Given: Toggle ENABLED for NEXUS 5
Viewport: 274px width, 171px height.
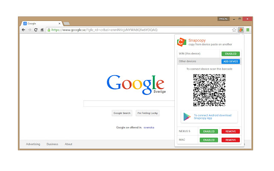Looking at the screenshot, I should pos(209,131).
